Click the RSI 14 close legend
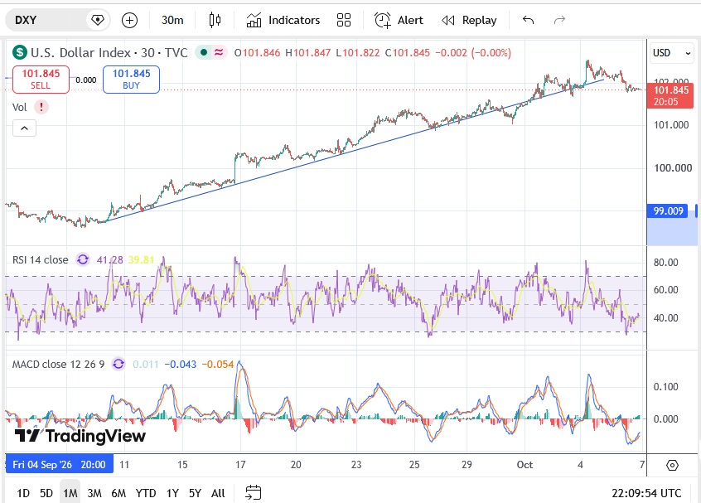 tap(41, 259)
